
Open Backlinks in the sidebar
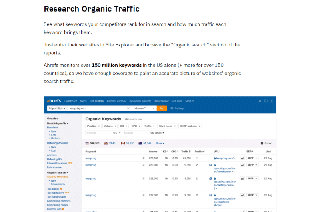[x=53, y=128]
